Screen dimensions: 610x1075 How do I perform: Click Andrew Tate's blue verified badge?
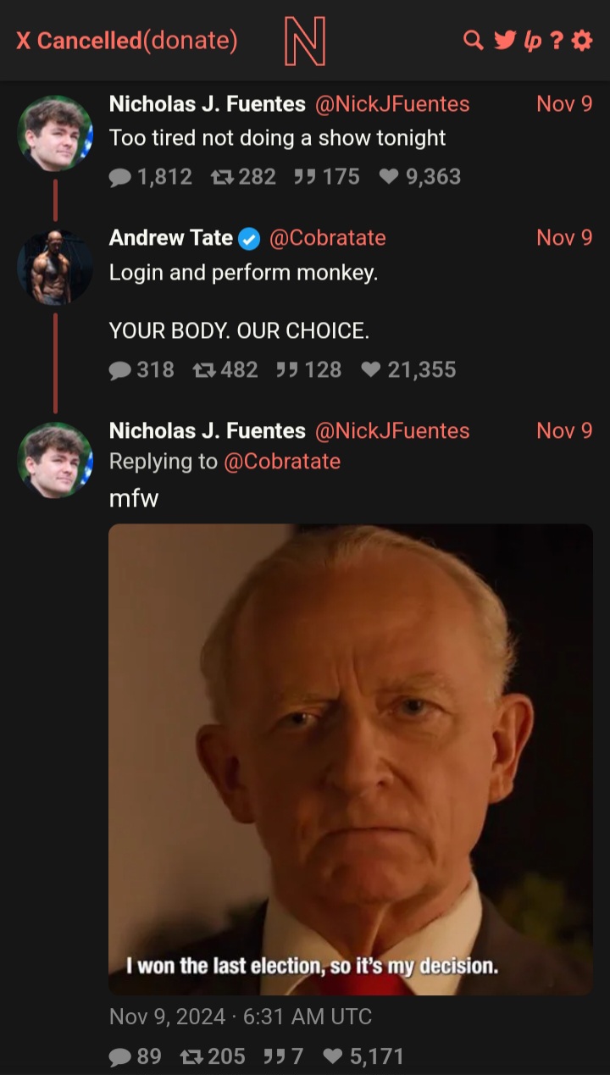249,239
